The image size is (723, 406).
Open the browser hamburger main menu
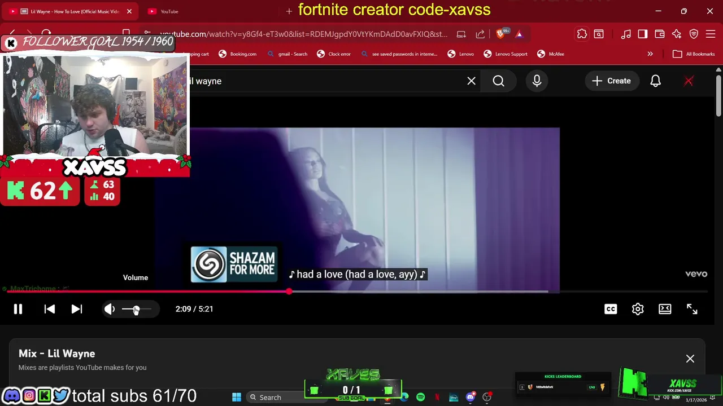[711, 34]
